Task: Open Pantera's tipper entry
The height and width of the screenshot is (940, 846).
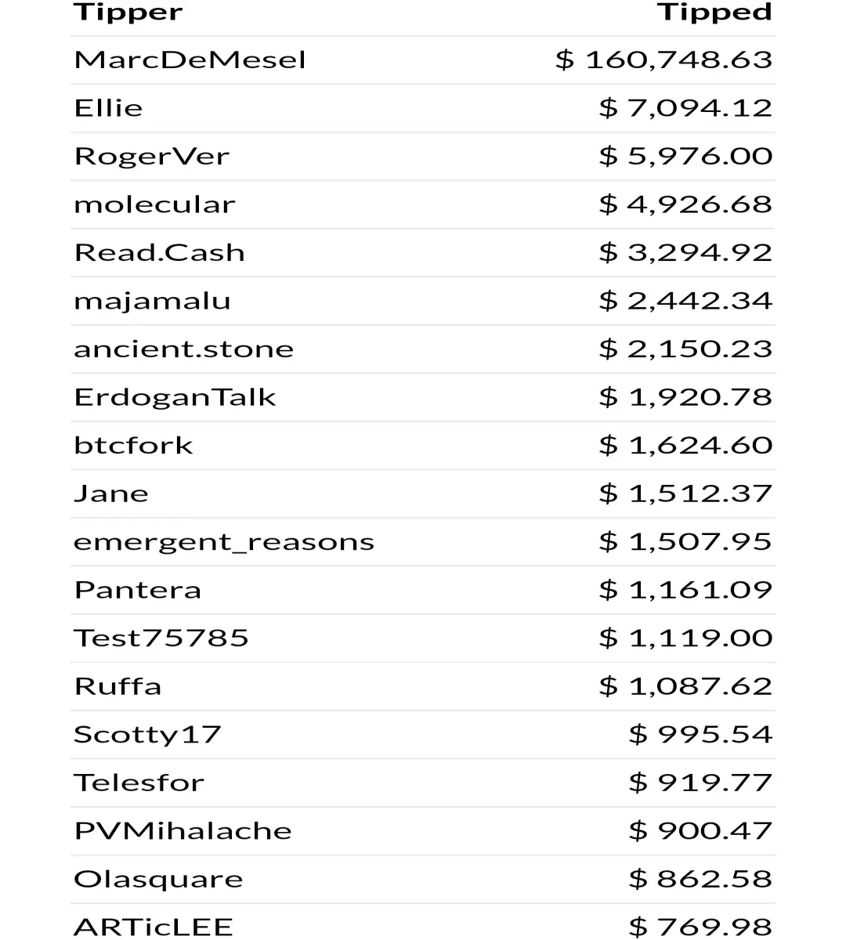Action: click(x=137, y=591)
